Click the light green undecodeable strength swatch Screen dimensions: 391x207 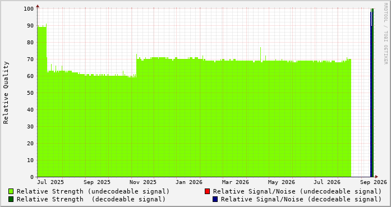coord(11,191)
